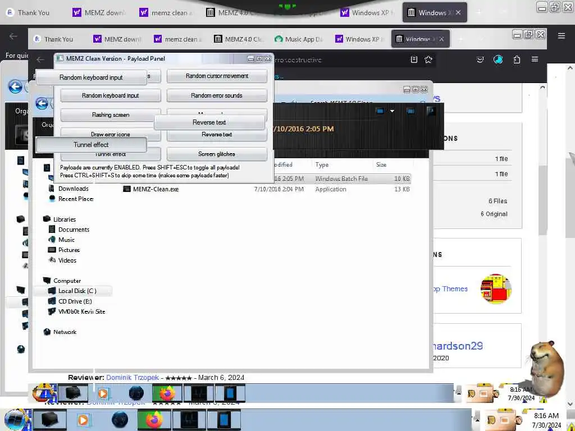Select Libraries in the navigation pane
This screenshot has width=575, height=431.
click(x=64, y=219)
